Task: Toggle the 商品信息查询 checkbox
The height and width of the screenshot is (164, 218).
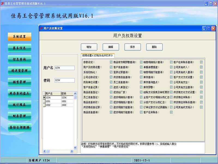Action: (x=111, y=112)
